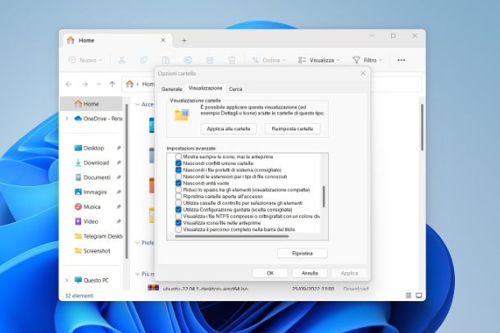Open the Filtro dropdown
Viewport: 500px width, 333px height.
point(367,60)
